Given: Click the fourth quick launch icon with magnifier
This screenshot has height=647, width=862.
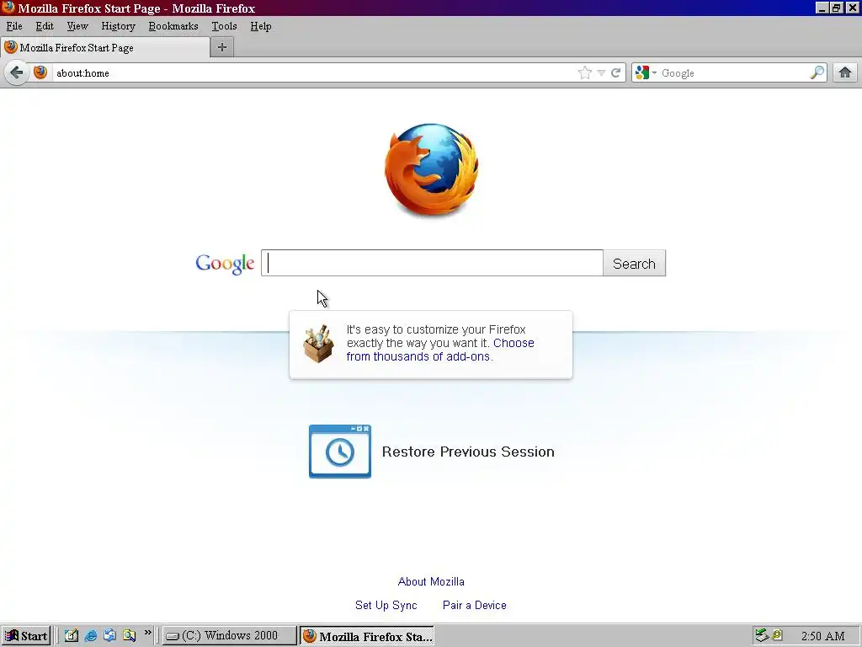Looking at the screenshot, I should 129,635.
